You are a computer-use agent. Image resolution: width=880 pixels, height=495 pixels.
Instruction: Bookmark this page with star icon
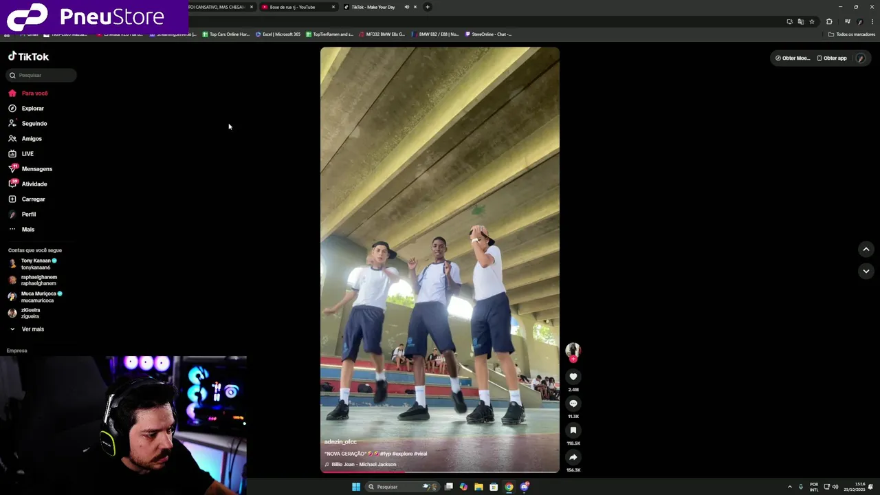click(x=811, y=21)
